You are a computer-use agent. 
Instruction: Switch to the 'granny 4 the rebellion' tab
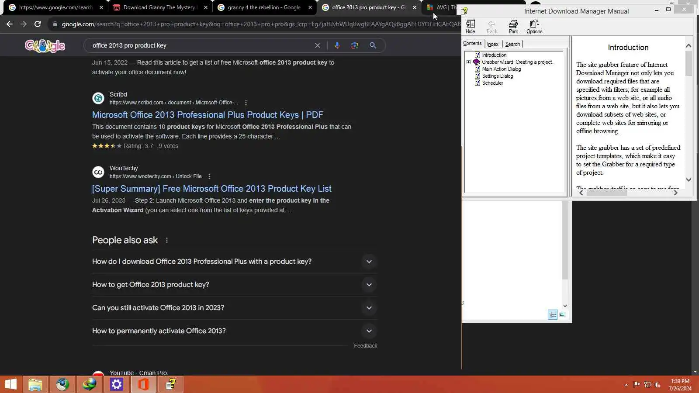coord(264,7)
